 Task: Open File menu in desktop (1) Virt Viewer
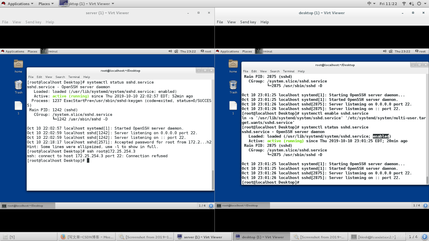click(x=220, y=22)
